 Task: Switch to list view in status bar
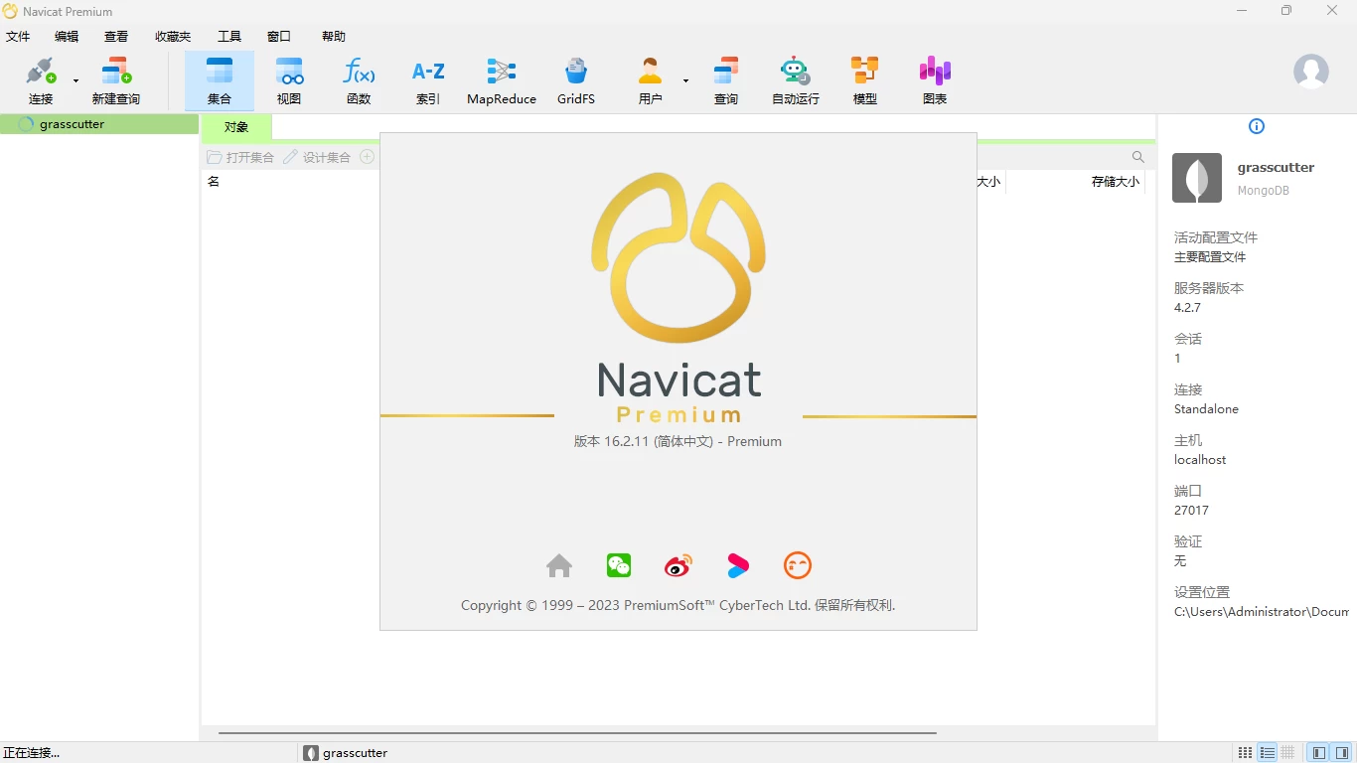[1267, 753]
